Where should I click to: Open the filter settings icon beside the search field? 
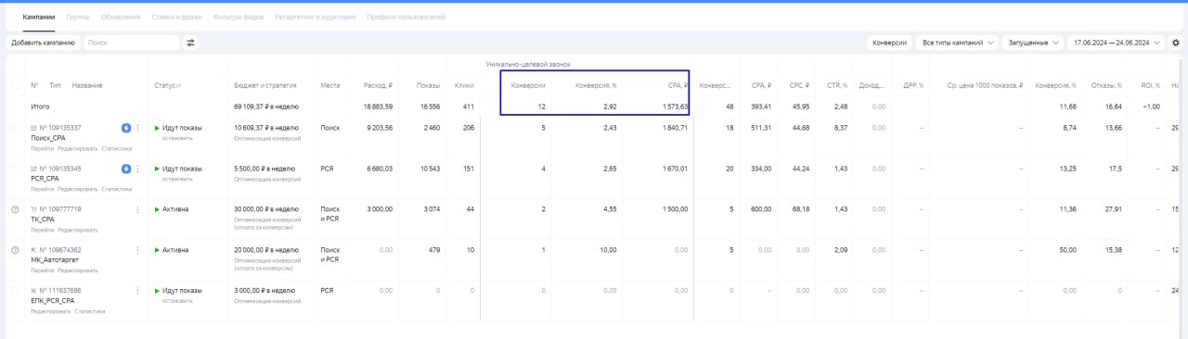[x=191, y=43]
